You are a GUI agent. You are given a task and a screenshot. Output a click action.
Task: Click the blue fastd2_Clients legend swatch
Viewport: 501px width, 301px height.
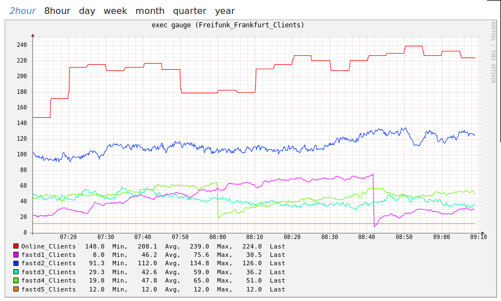16,264
